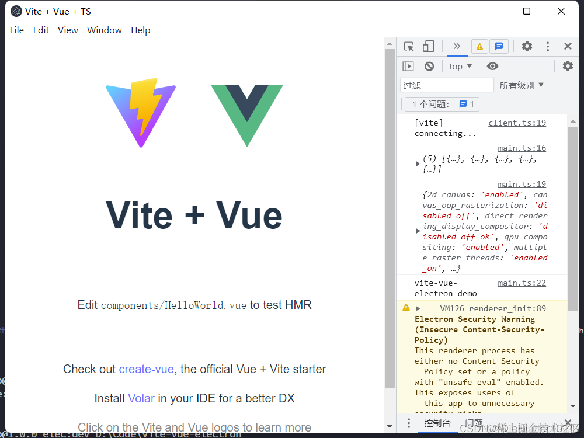Maximize the Vite + Vue + TS window

[x=527, y=11]
